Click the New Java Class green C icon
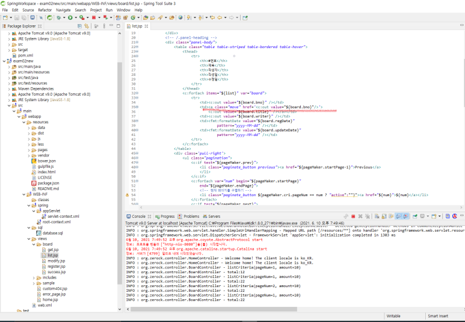Image resolution: width=465 pixels, height=322 pixels. tap(133, 17)
